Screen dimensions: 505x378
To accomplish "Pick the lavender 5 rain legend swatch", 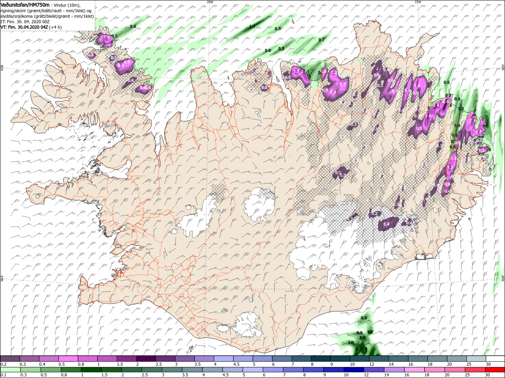I will [x=252, y=370].
